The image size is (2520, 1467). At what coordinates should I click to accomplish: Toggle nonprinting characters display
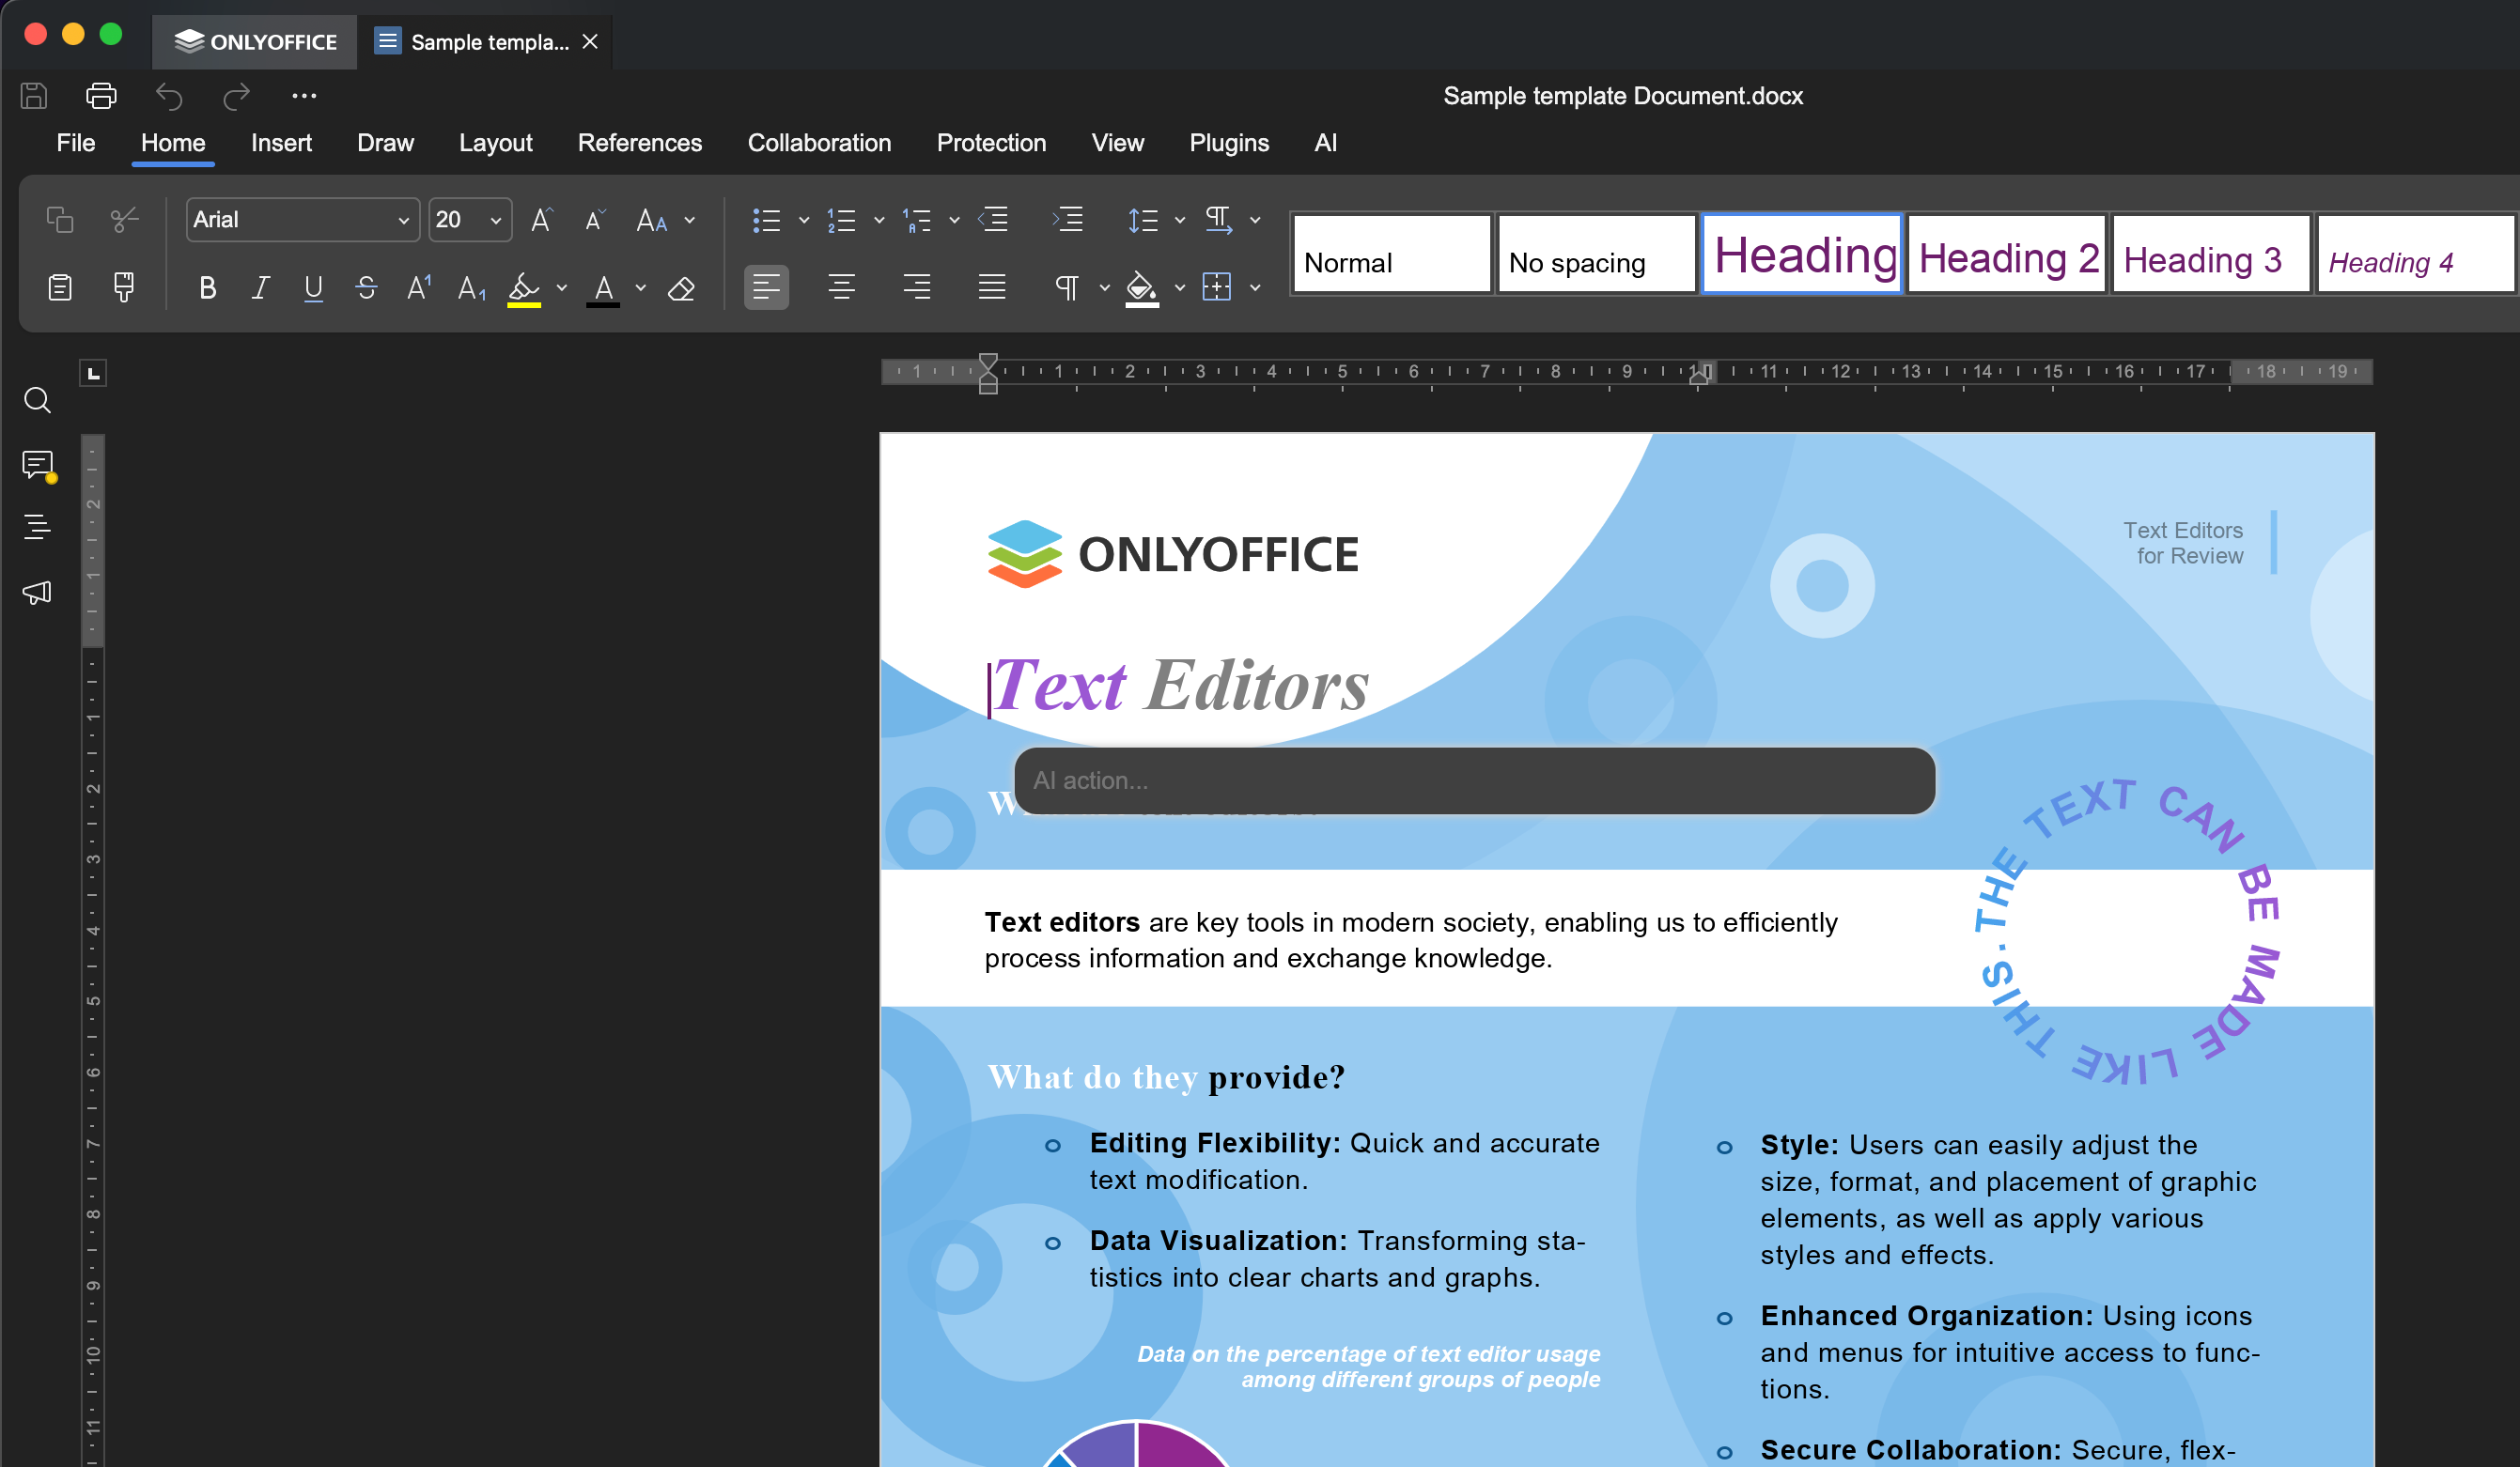[1067, 287]
